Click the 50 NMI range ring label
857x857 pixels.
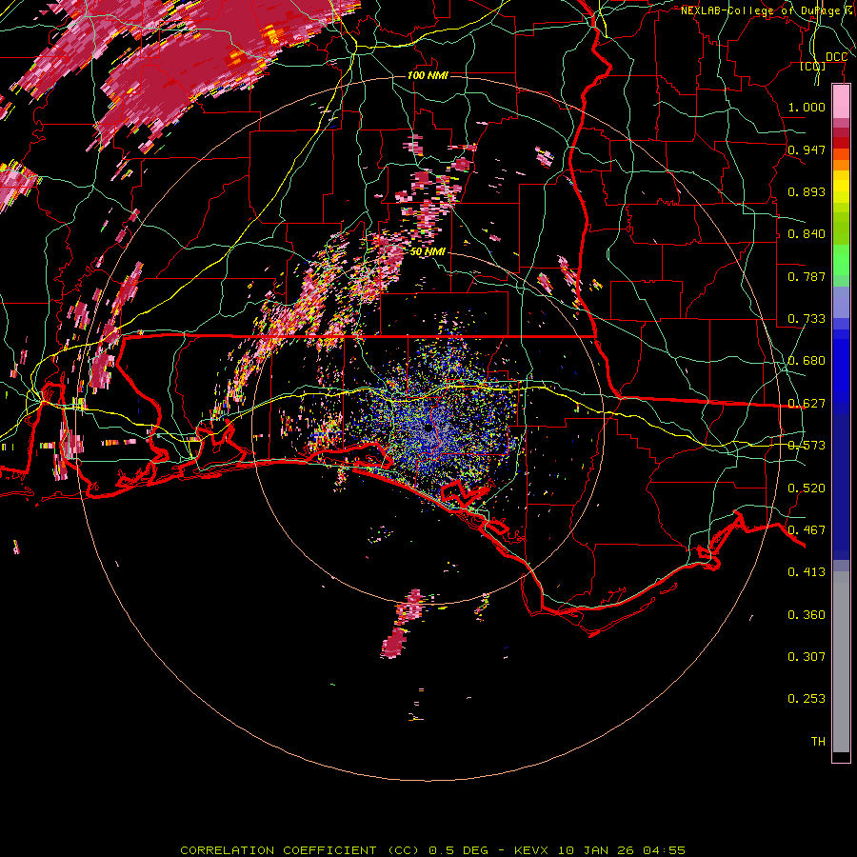(428, 251)
